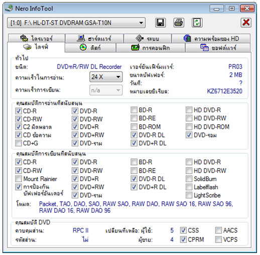Toggle the LightScribe checkbox
260x255 pixels.
coord(189,195)
